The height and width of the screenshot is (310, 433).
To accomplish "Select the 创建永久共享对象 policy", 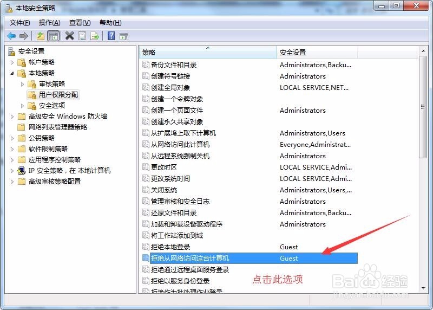I will pyautogui.click(x=177, y=121).
